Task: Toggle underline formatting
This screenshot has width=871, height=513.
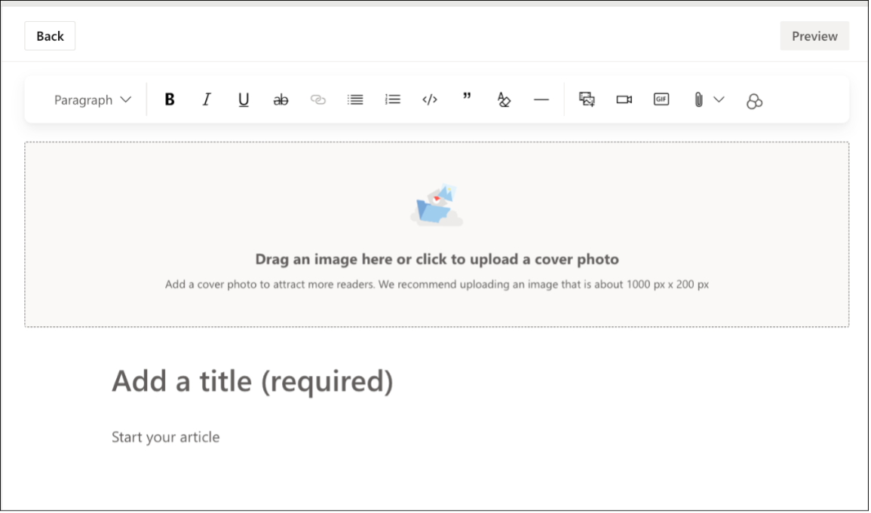Action: (243, 99)
